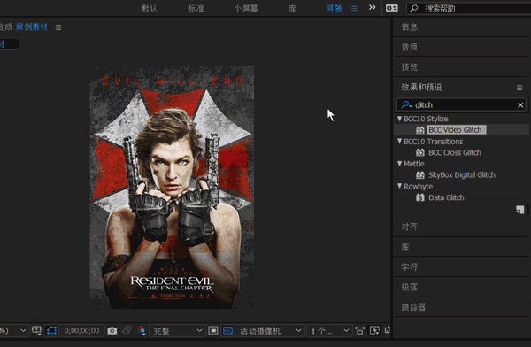Click the Mettle category label

coord(414,164)
